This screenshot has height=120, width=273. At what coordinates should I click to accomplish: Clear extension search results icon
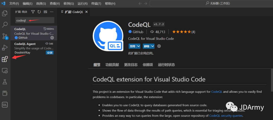coord(45,12)
